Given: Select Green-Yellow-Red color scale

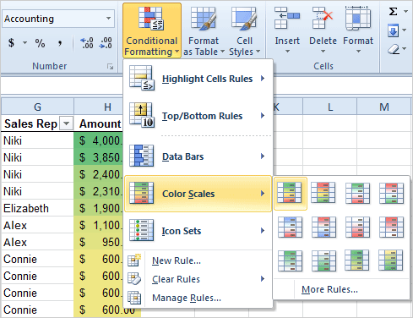Looking at the screenshot, I should point(290,193).
